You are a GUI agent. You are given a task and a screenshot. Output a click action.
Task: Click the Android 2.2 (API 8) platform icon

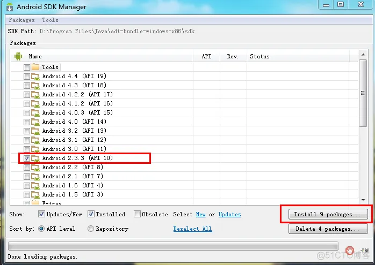click(x=35, y=168)
